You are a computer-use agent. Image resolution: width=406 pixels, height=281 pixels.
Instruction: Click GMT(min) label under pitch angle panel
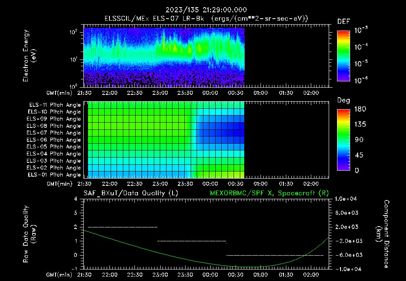(59, 184)
